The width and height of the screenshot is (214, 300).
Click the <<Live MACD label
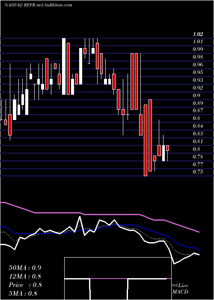pos(180,289)
